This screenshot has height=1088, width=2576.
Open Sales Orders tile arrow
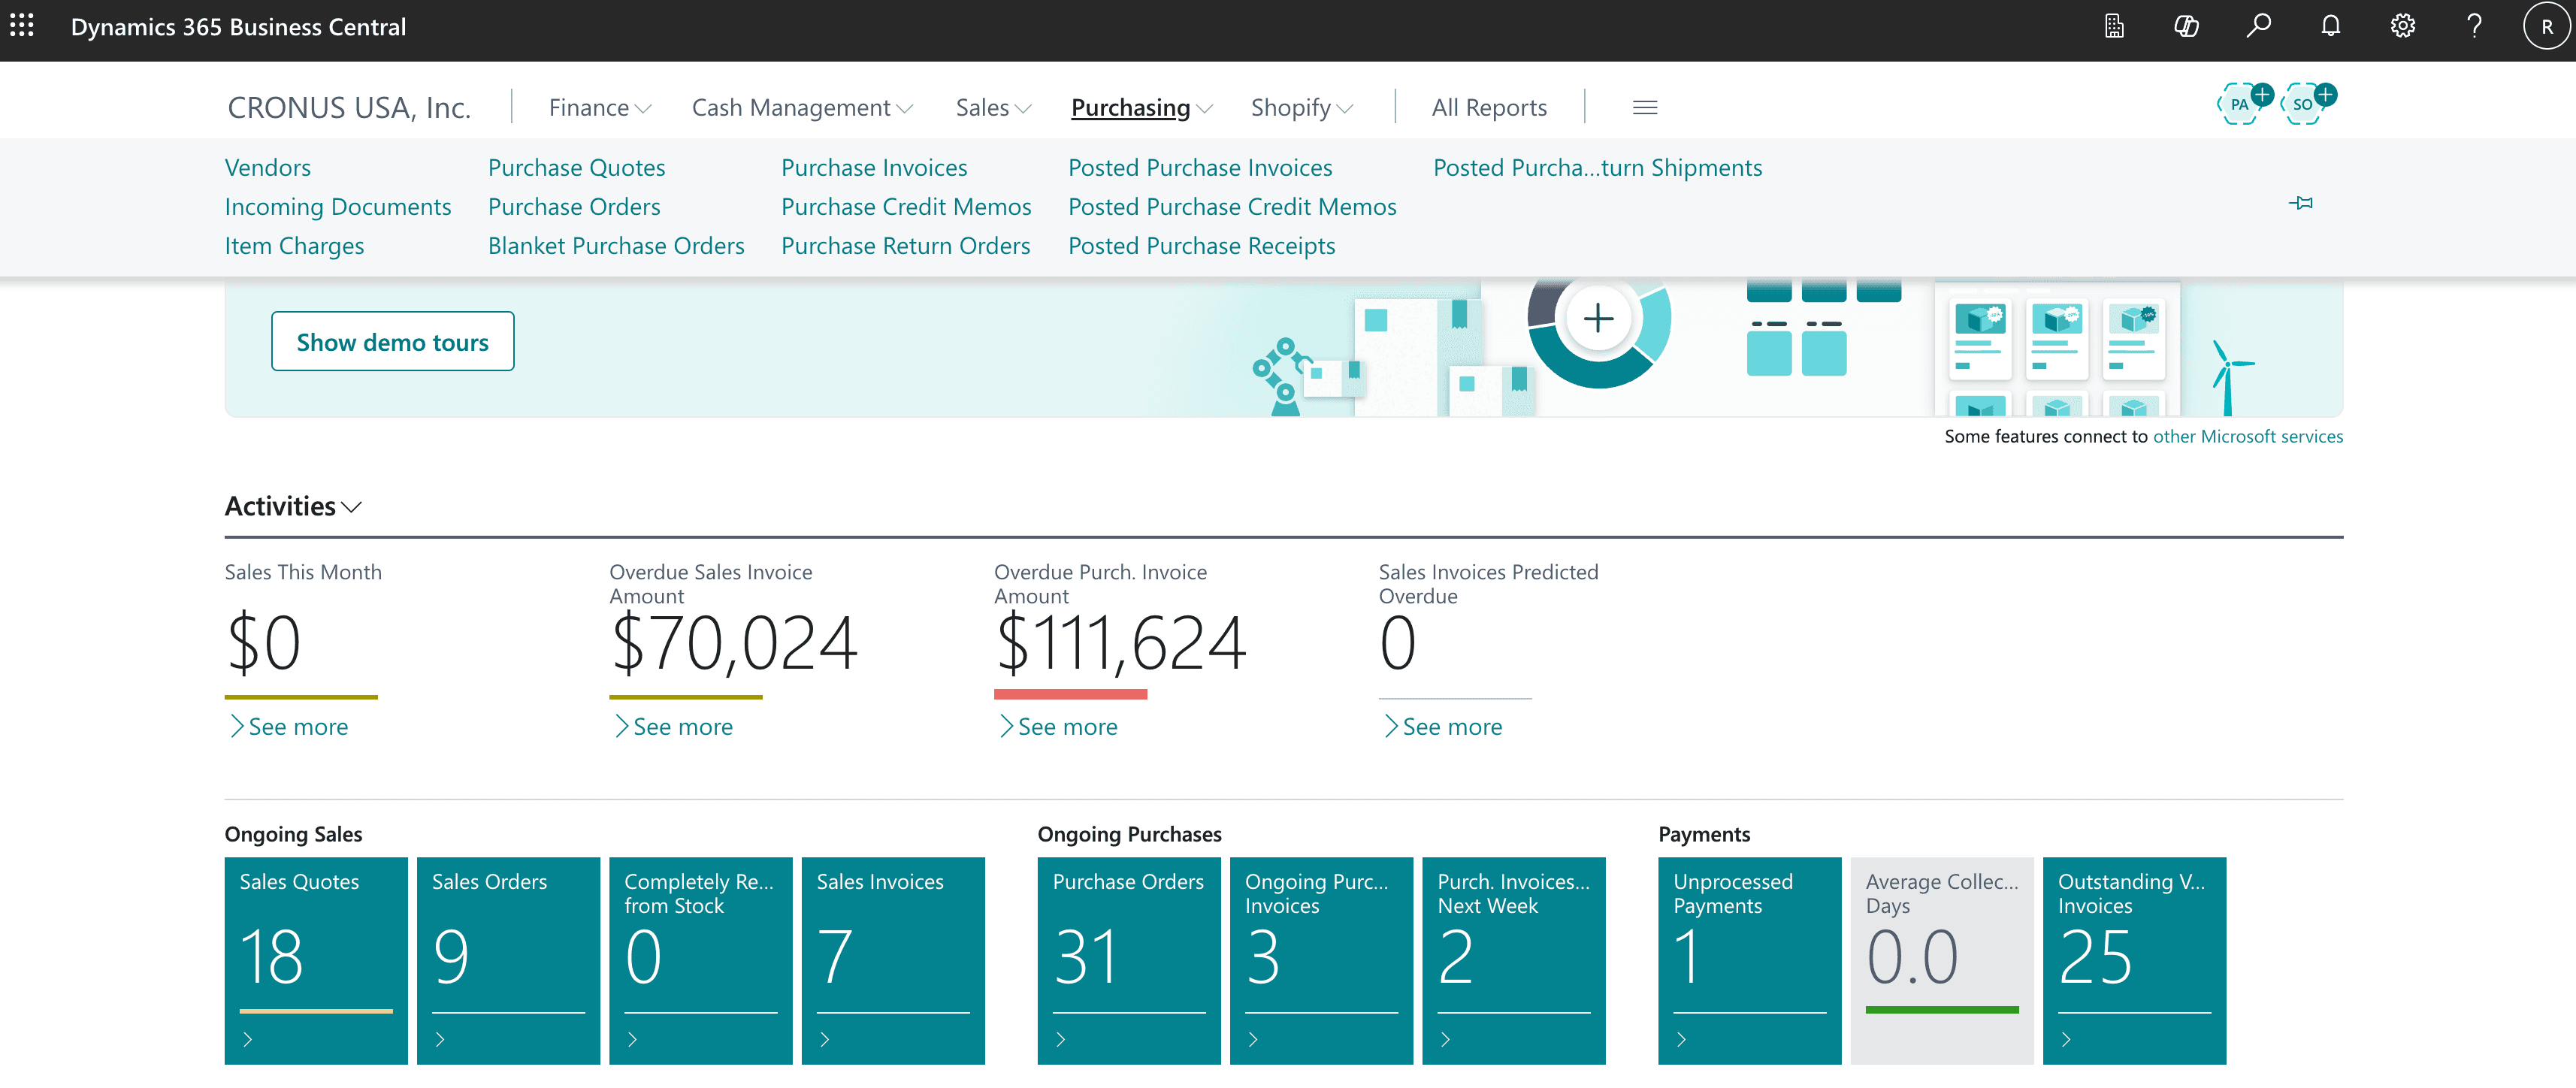(x=440, y=1039)
